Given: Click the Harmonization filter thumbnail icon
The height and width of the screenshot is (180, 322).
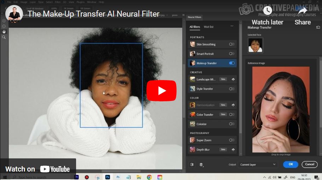Looking at the screenshot, I should [x=192, y=105].
